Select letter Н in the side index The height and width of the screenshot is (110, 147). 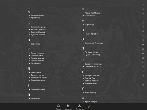pyautogui.click(x=143, y=49)
